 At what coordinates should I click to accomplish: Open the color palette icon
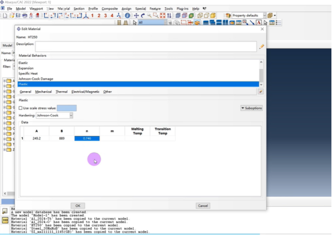[228, 16]
